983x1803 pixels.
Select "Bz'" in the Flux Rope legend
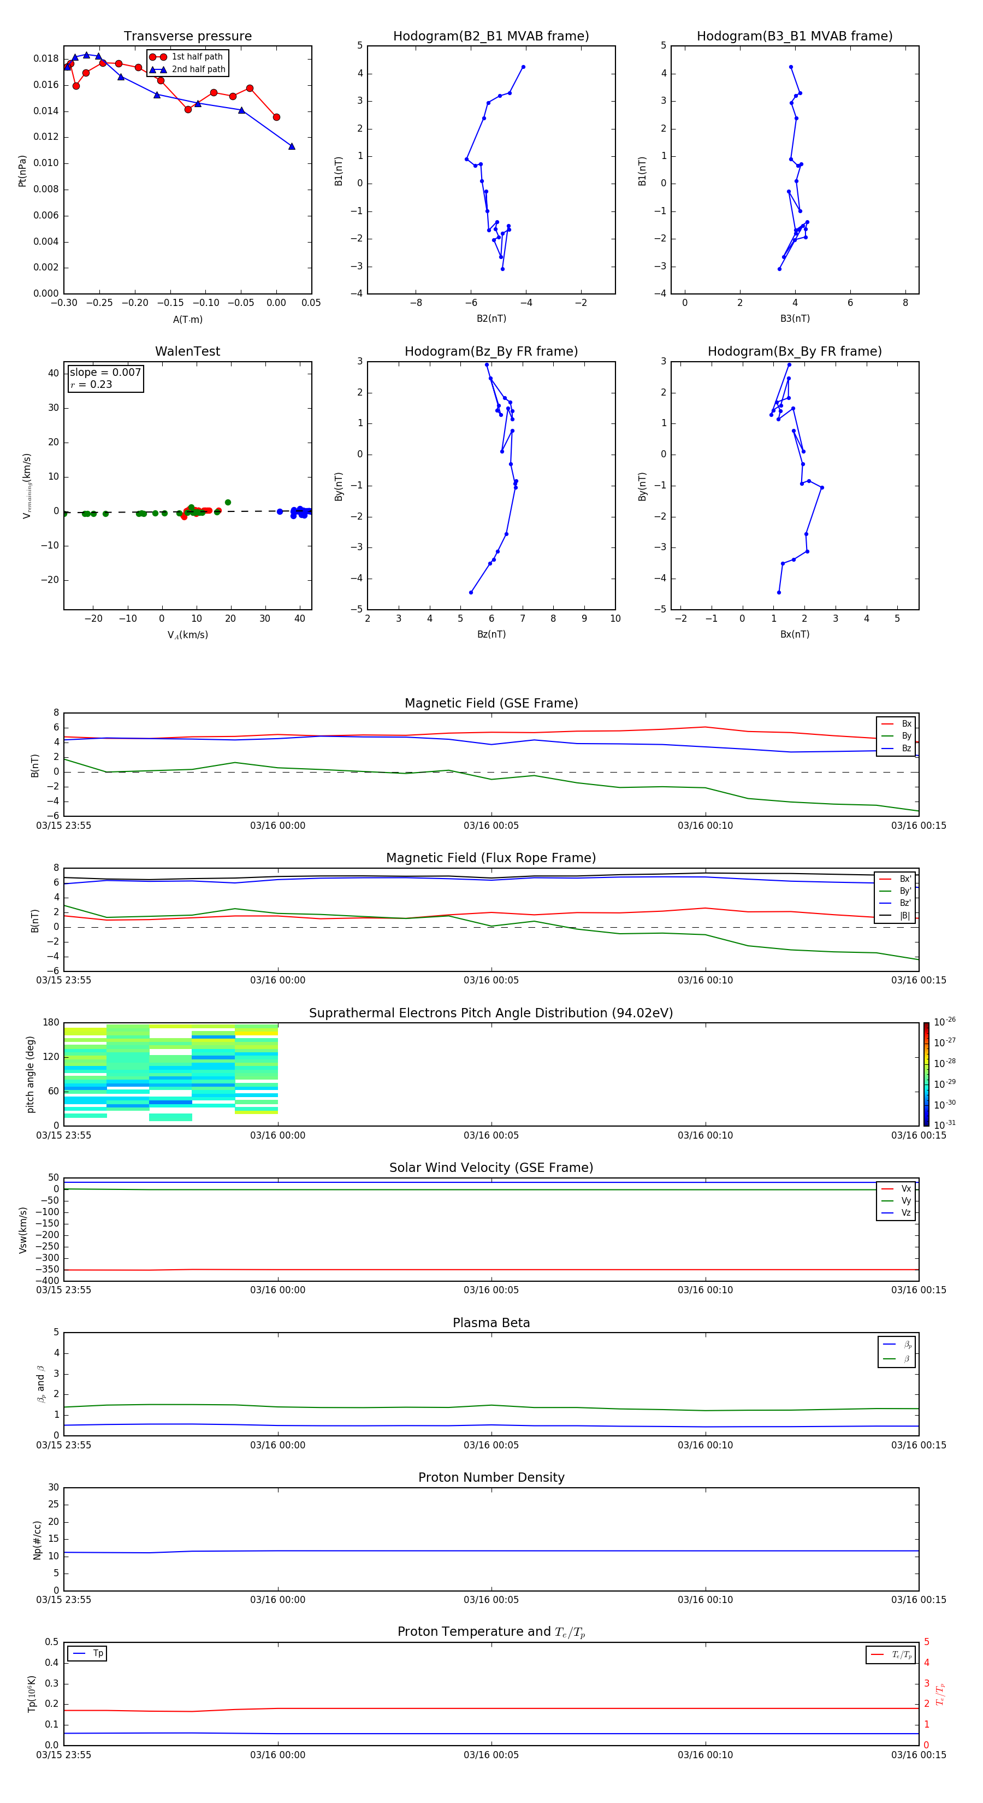coord(896,903)
